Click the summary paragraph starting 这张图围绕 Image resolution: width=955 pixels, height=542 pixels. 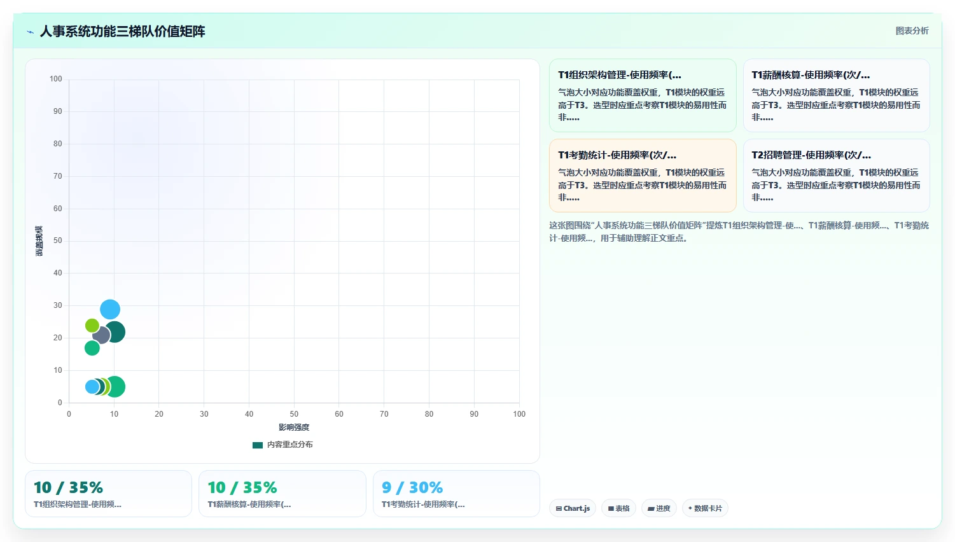[x=739, y=232]
